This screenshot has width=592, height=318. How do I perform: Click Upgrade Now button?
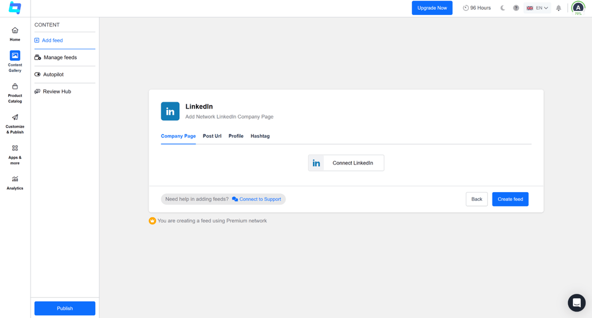coord(432,8)
